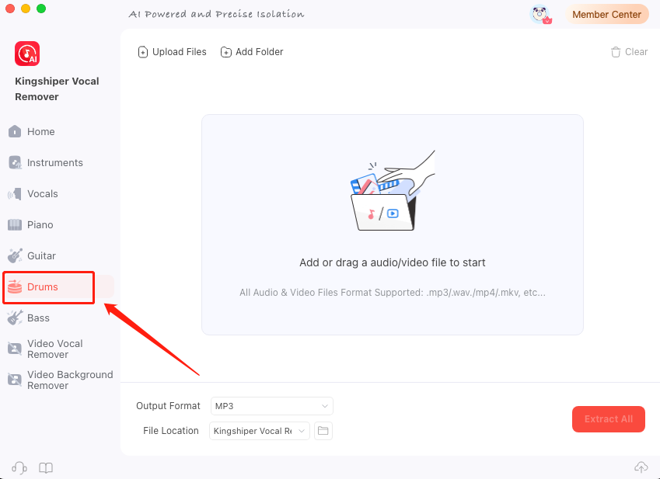
Task: Select the Instruments sidebar icon
Action: pyautogui.click(x=15, y=162)
